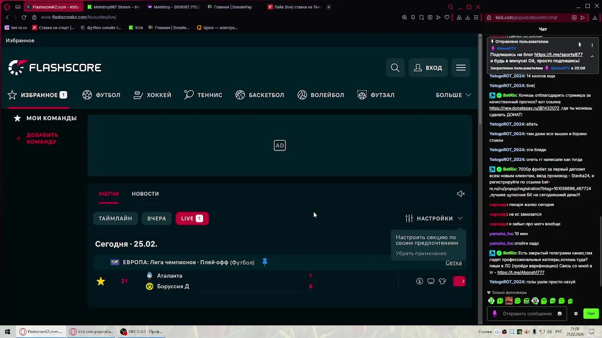This screenshot has width=602, height=338.
Task: Open the Волейбол sport tab
Action: pos(321,95)
